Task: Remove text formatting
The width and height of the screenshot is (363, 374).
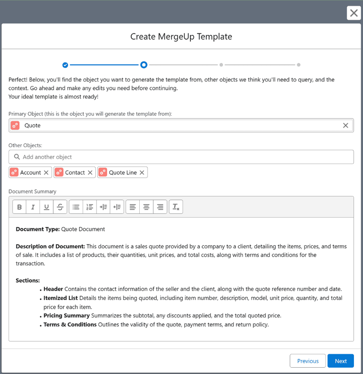Action: (176, 207)
